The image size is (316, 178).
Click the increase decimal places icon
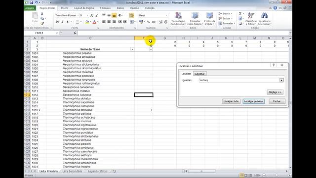pos(160,22)
